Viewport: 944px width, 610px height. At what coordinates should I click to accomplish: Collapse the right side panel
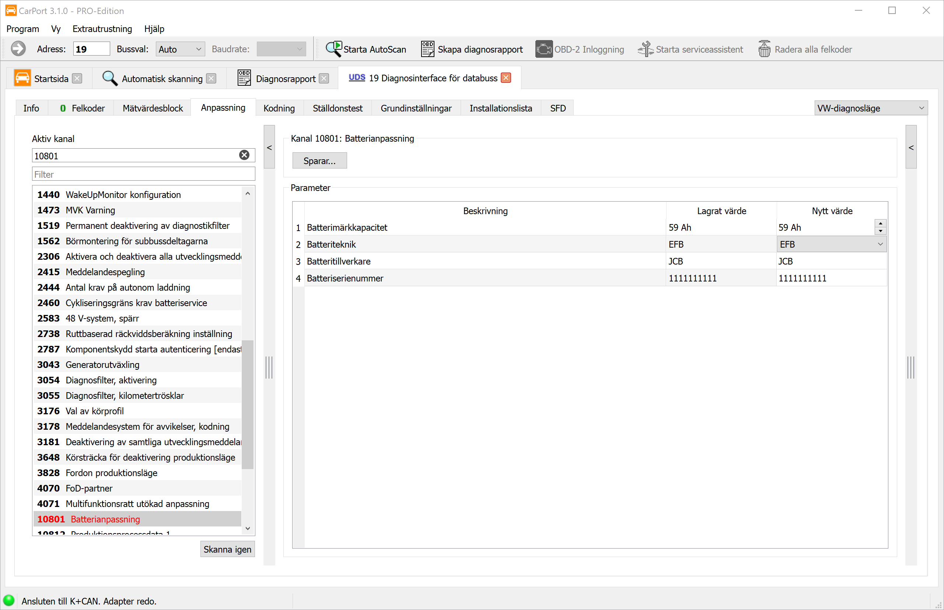click(911, 148)
